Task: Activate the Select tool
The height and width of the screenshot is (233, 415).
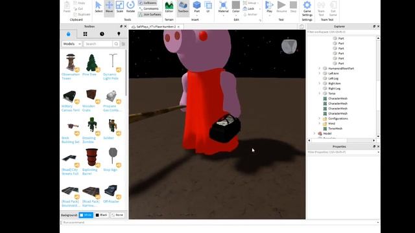Action: pyautogui.click(x=99, y=7)
